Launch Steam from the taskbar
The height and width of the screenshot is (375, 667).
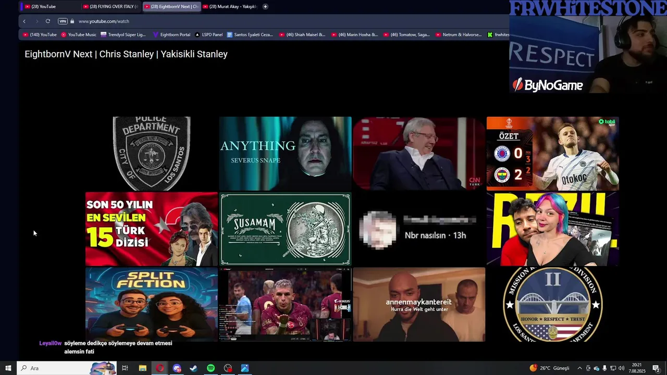(x=193, y=368)
